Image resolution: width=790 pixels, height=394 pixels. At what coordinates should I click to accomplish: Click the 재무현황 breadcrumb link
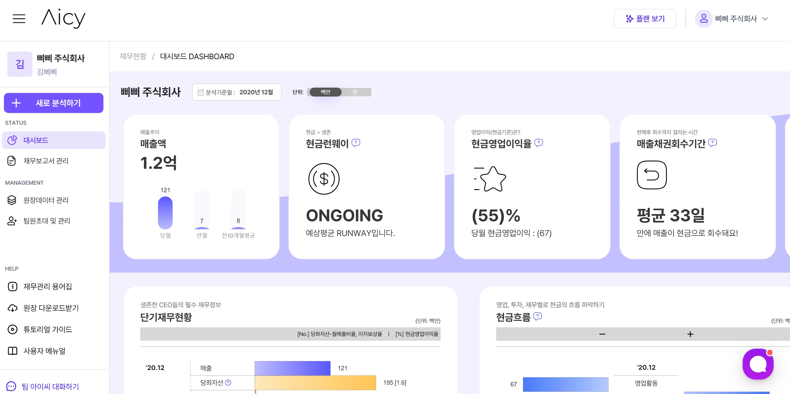(133, 56)
